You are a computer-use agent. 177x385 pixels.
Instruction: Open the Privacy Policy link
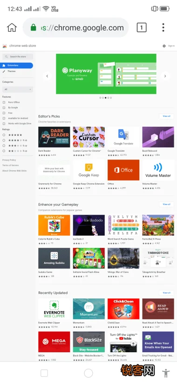click(9, 160)
